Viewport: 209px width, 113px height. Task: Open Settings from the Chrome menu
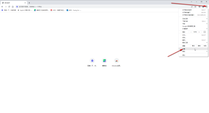pos(193,49)
